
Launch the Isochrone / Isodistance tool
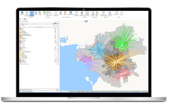tap(56, 13)
